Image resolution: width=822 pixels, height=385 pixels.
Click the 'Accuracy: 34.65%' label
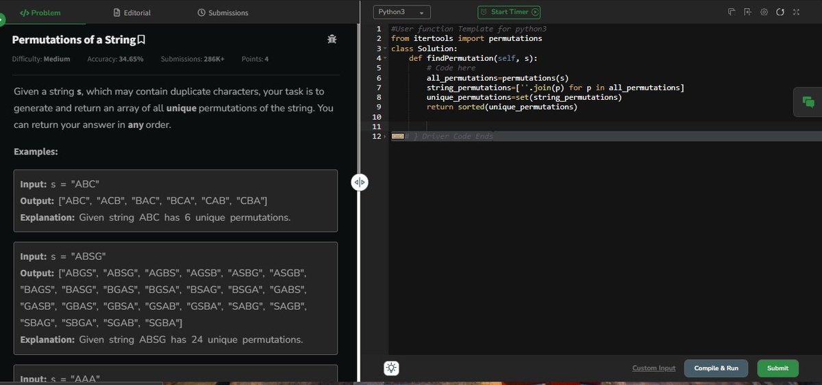click(115, 59)
